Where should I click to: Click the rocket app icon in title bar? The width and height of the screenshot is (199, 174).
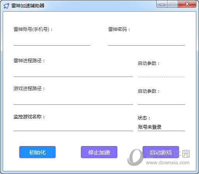pyautogui.click(x=6, y=6)
